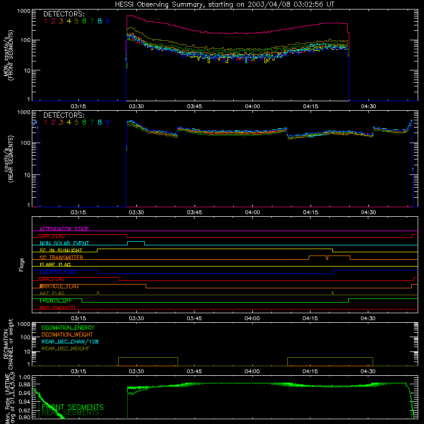Screen dimensions: 424x424
Task: Click 04:30 tick under the Flags plot
Action: point(368,319)
